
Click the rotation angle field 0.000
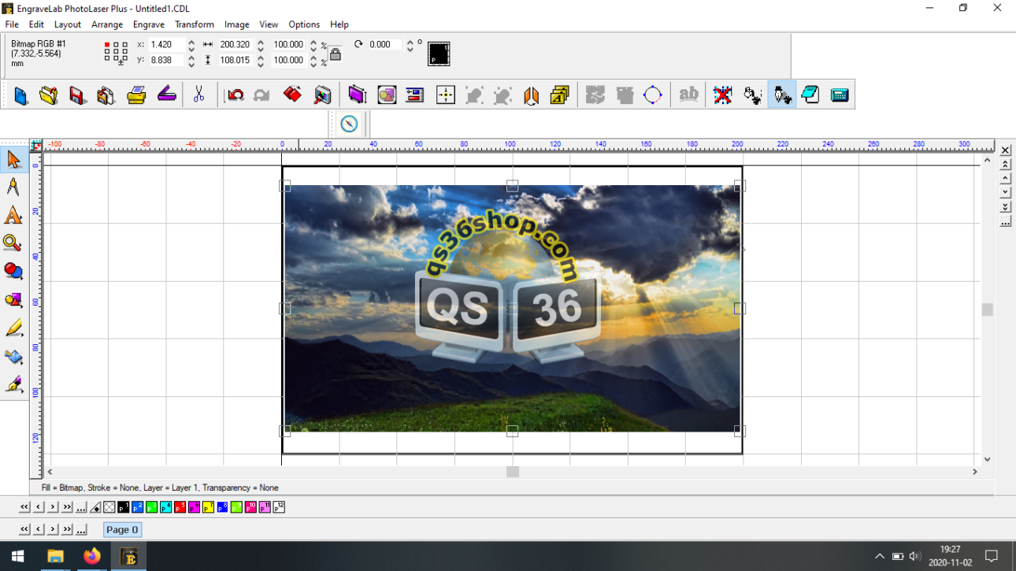[384, 45]
